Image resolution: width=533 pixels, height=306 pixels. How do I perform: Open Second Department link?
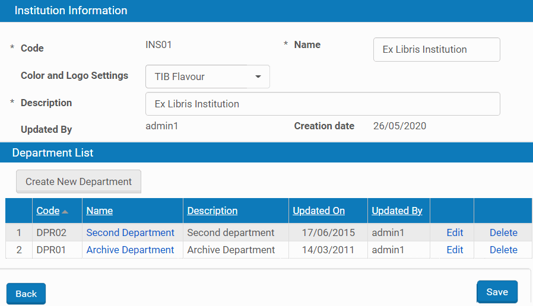coord(130,232)
